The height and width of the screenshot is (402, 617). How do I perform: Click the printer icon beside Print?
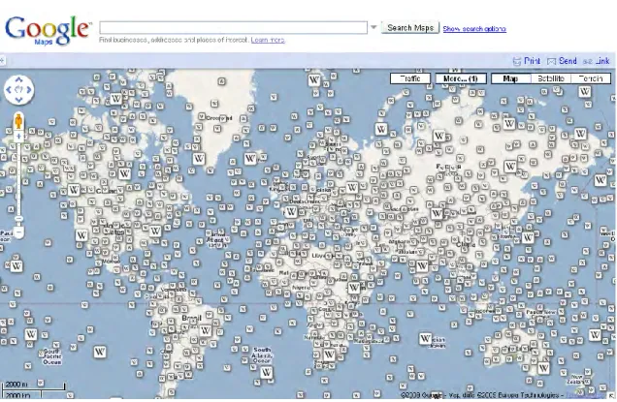coord(517,61)
